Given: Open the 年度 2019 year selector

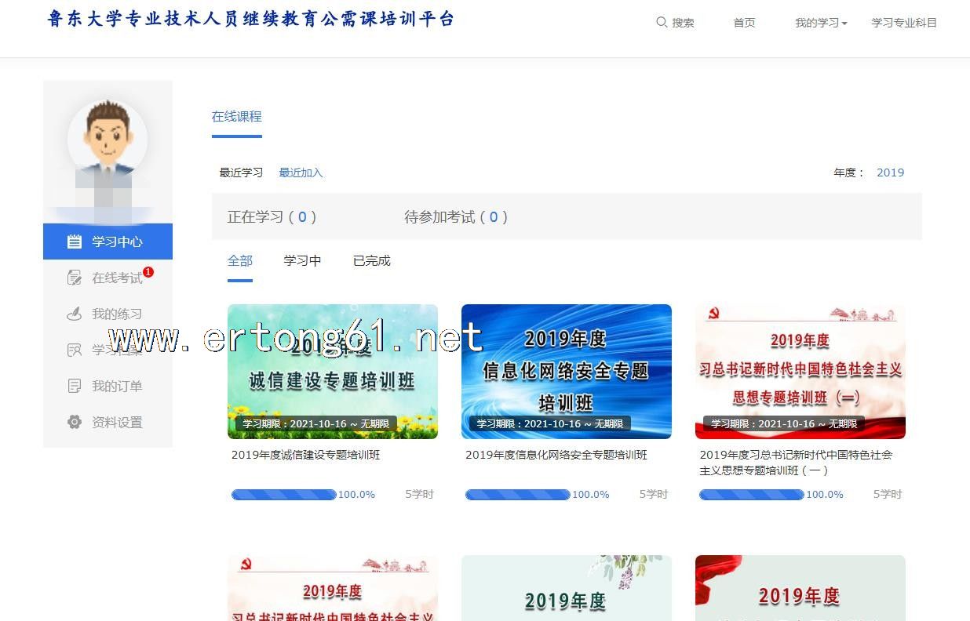Looking at the screenshot, I should pyautogui.click(x=890, y=172).
